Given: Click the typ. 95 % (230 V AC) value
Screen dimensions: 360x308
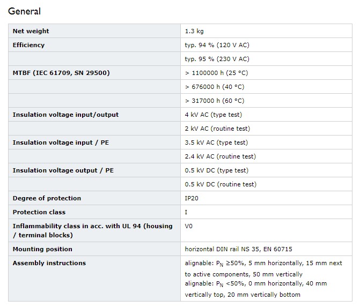Looking at the screenshot, I should (x=217, y=59).
